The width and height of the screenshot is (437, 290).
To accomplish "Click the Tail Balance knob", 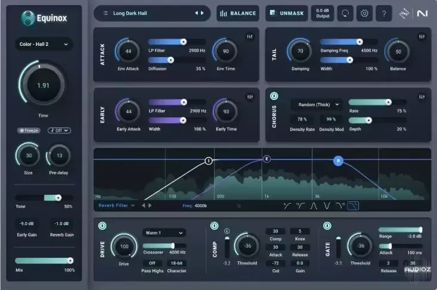I will coord(398,51).
